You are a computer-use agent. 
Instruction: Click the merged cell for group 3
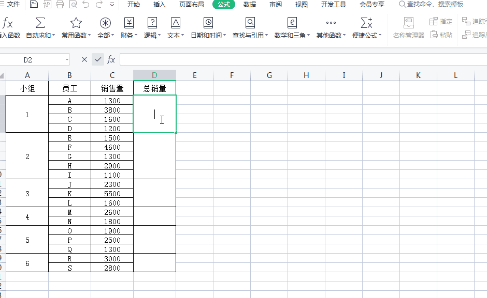click(27, 194)
